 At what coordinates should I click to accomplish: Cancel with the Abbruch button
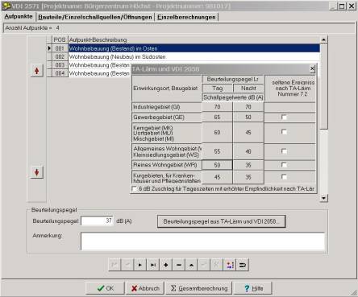tap(145, 288)
